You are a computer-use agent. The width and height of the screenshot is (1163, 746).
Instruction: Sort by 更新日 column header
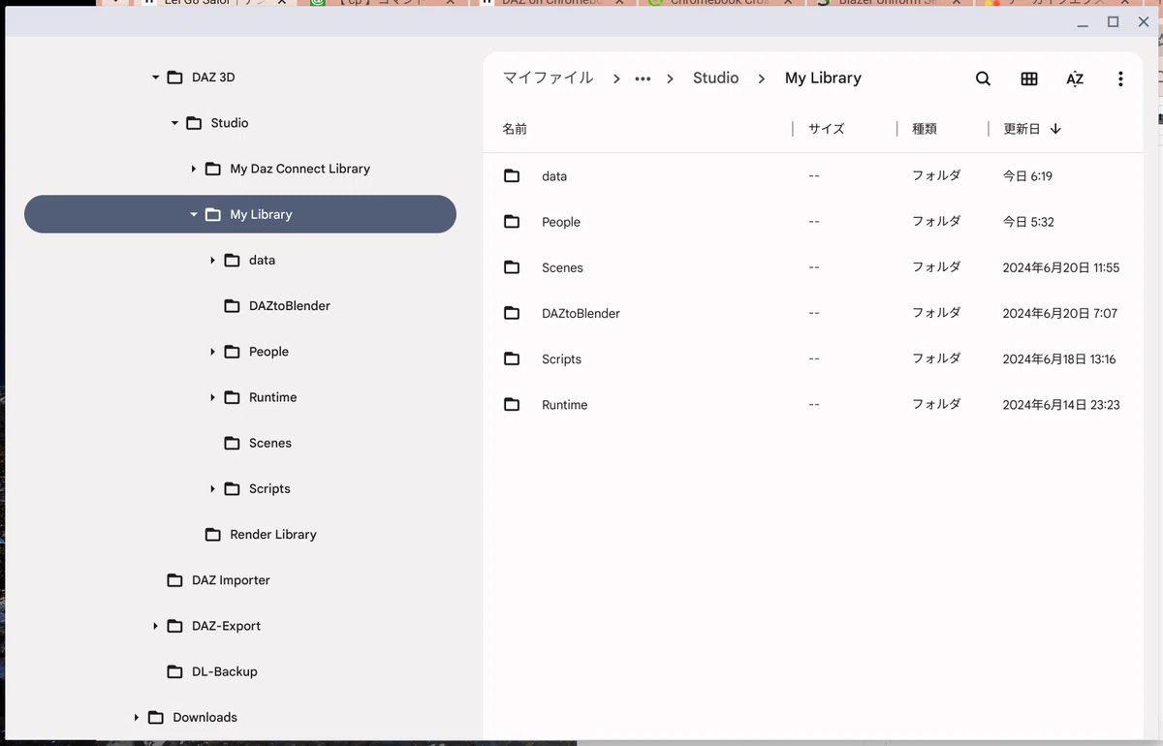1022,129
